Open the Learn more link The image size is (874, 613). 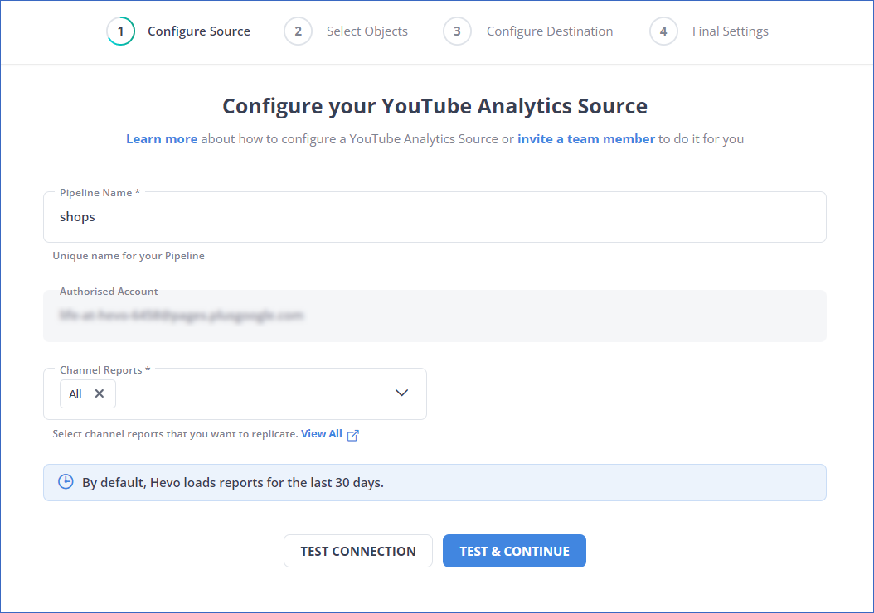[162, 138]
